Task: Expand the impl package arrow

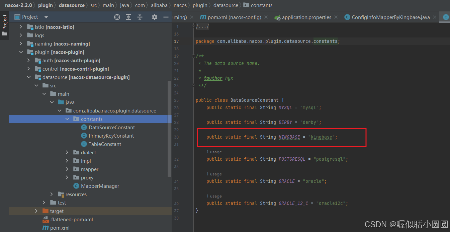Action: [67, 161]
